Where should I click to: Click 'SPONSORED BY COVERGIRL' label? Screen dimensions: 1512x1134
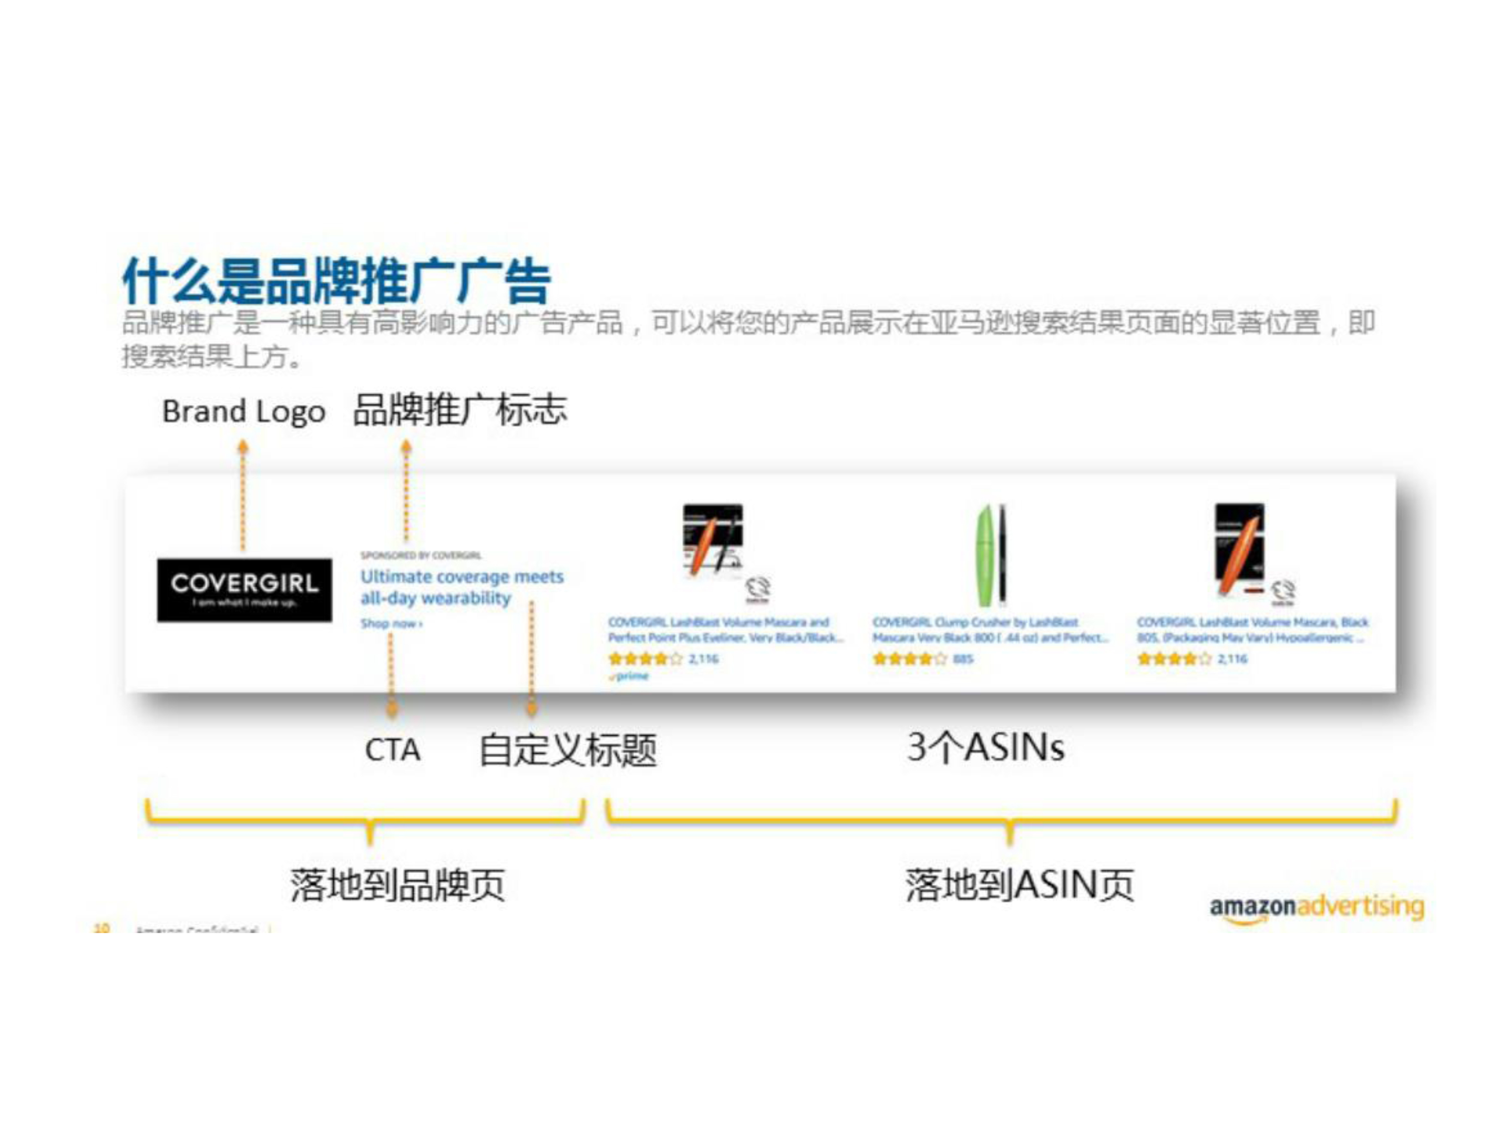(x=421, y=555)
